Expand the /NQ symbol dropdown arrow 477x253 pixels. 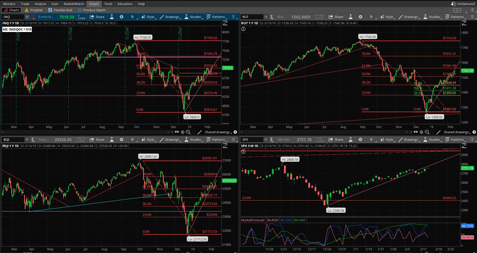27,17
